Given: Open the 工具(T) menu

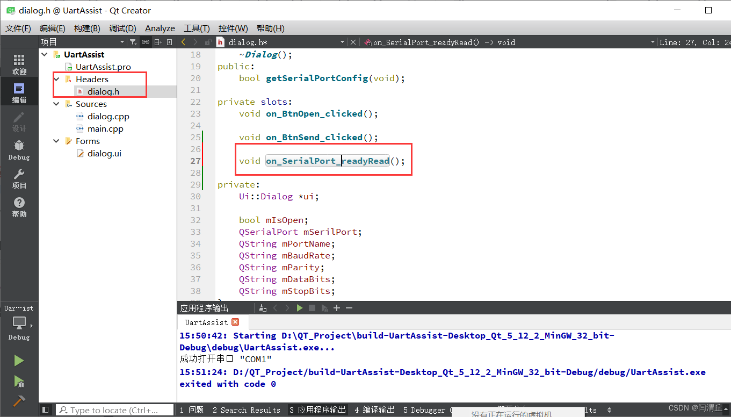Looking at the screenshot, I should tap(197, 28).
